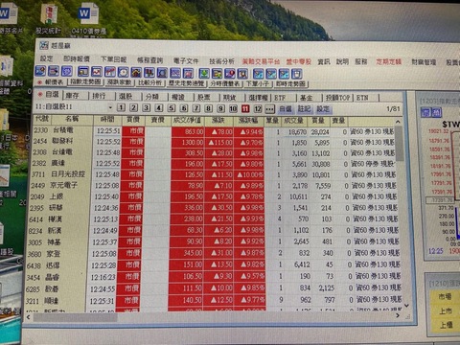Click the table's scroll-down arrow
The height and width of the screenshot is (345, 460).
pyautogui.click(x=406, y=306)
